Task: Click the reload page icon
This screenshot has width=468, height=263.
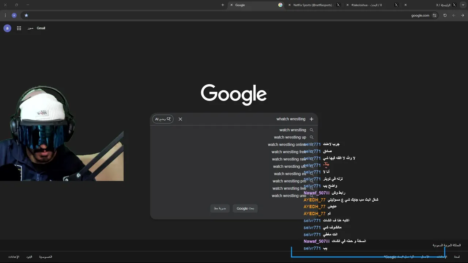Action: 445,15
